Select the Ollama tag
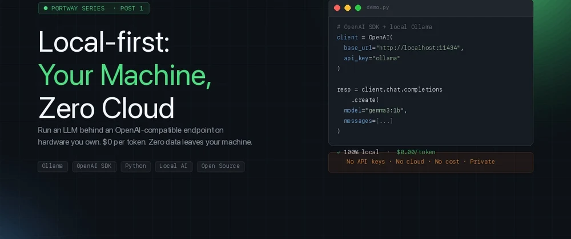The image size is (571, 239). pyautogui.click(x=53, y=166)
